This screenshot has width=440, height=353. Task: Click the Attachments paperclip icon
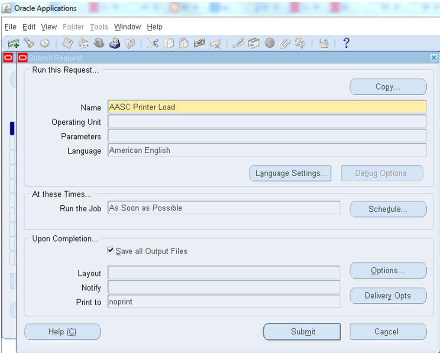click(x=285, y=43)
